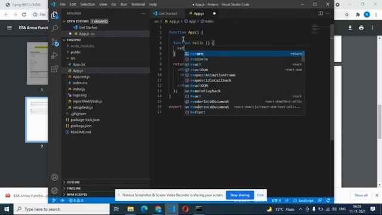This screenshot has height=215, width=382.
Task: Open package.json in the explorer
Action: click(x=81, y=126)
